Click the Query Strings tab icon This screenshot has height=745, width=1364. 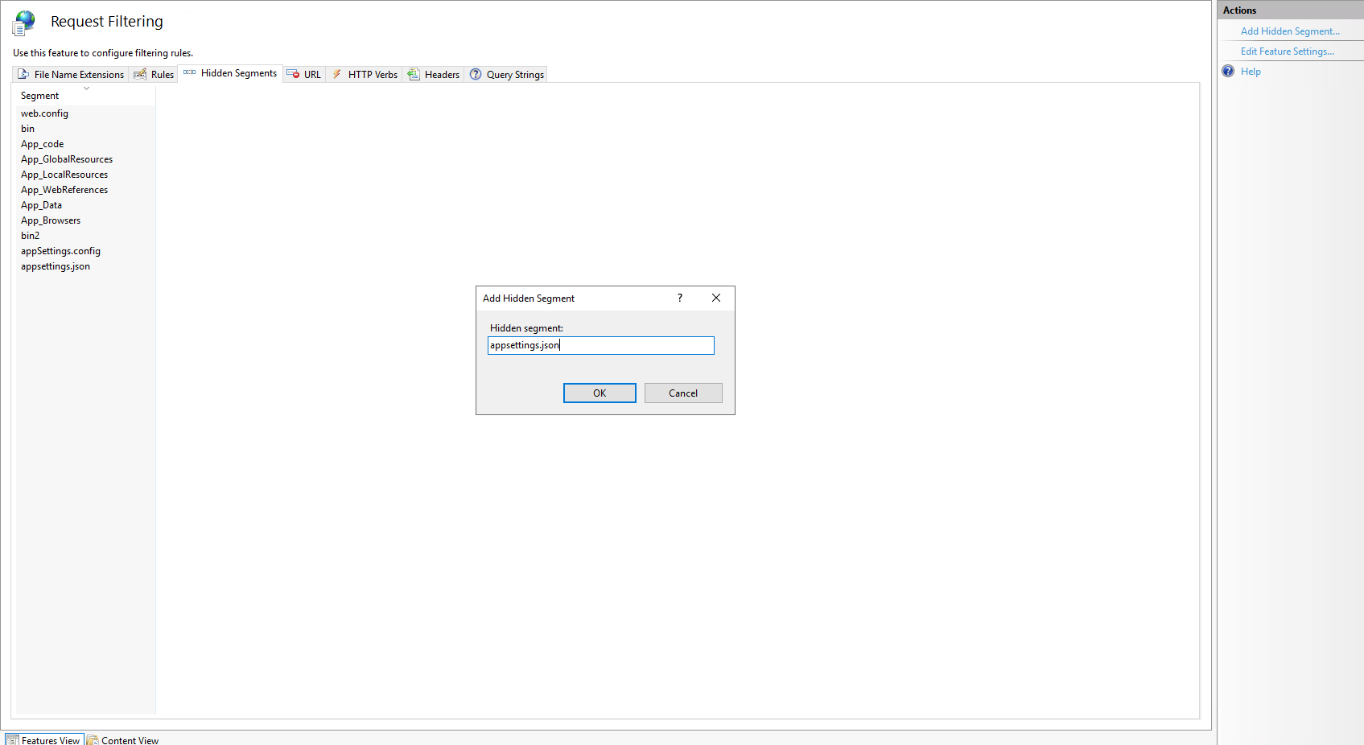(x=475, y=73)
